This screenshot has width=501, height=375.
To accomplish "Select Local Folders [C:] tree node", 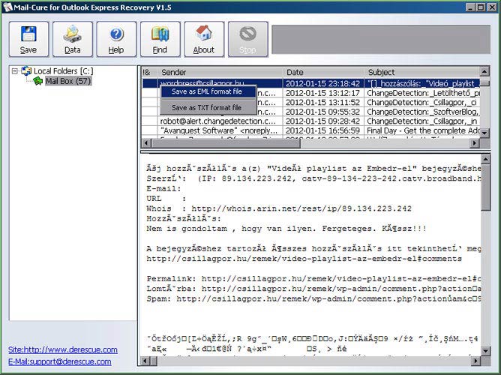I will pyautogui.click(x=63, y=71).
